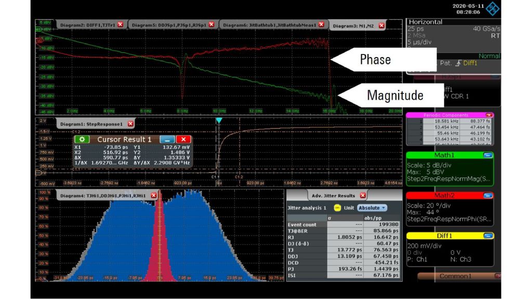The height and width of the screenshot is (299, 532).
Task: Select the cyan trigger position marker
Action: point(219,120)
